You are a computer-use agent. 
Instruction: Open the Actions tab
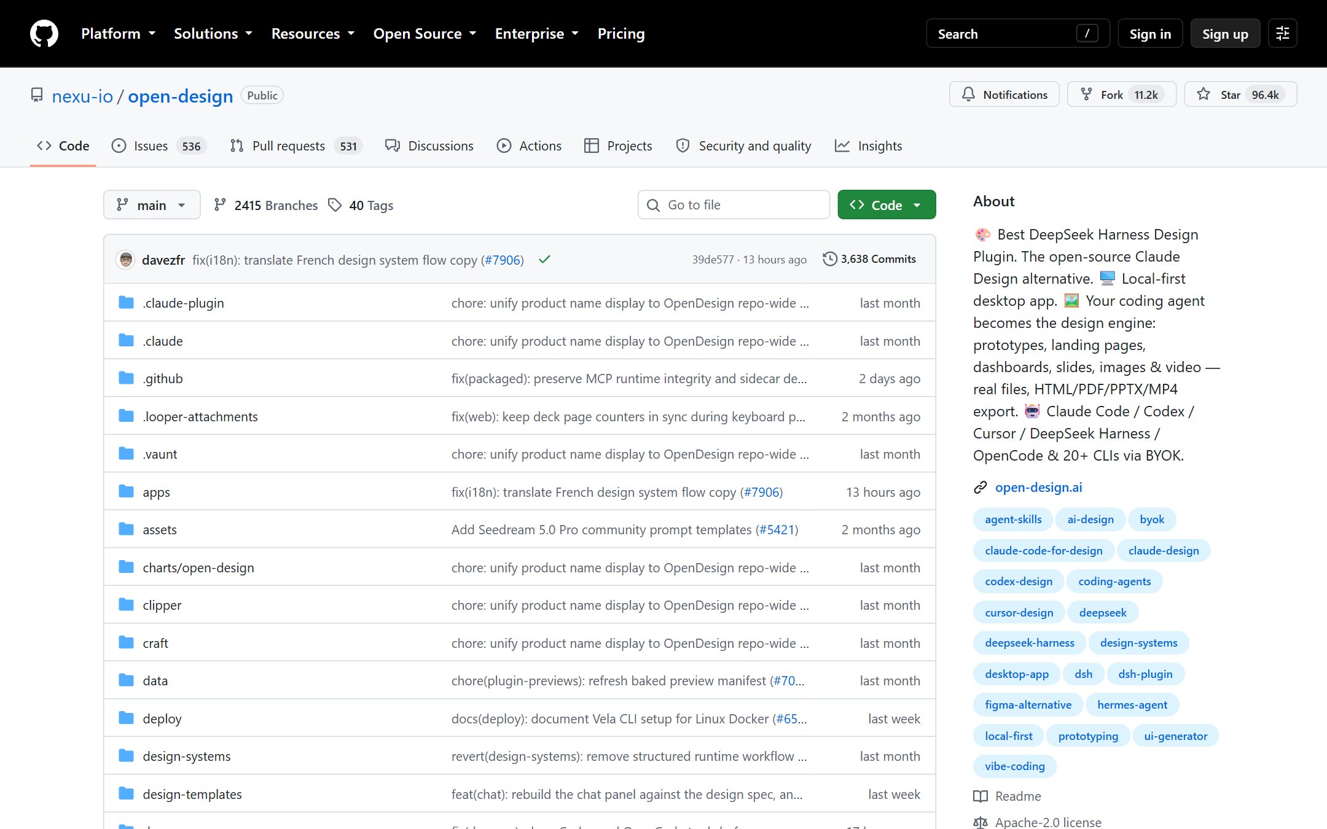click(529, 146)
